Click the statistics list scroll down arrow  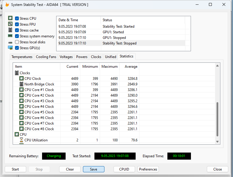tap(217, 142)
